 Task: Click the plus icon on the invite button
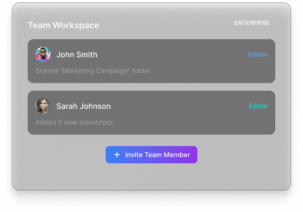tap(117, 155)
